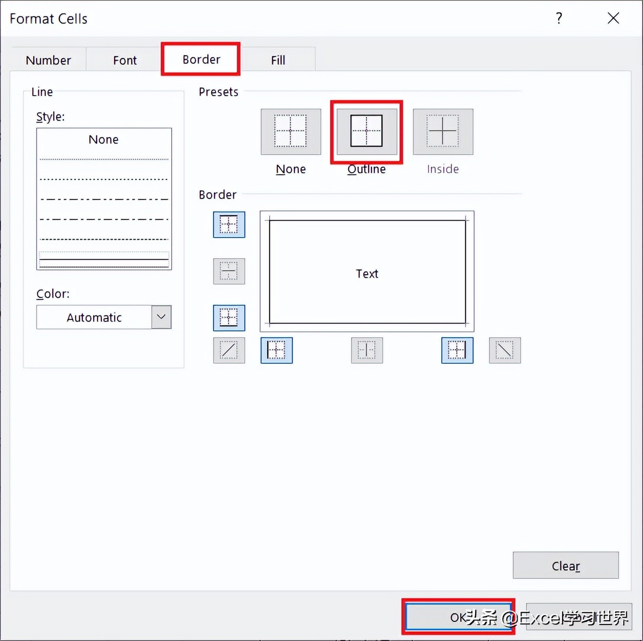Go to the Fill tab
Screen dimensions: 643x641
[278, 60]
